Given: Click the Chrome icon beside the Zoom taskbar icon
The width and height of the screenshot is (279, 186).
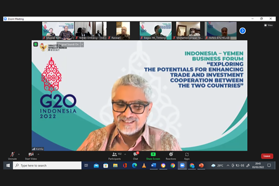Looking at the screenshot, I should (192, 166).
